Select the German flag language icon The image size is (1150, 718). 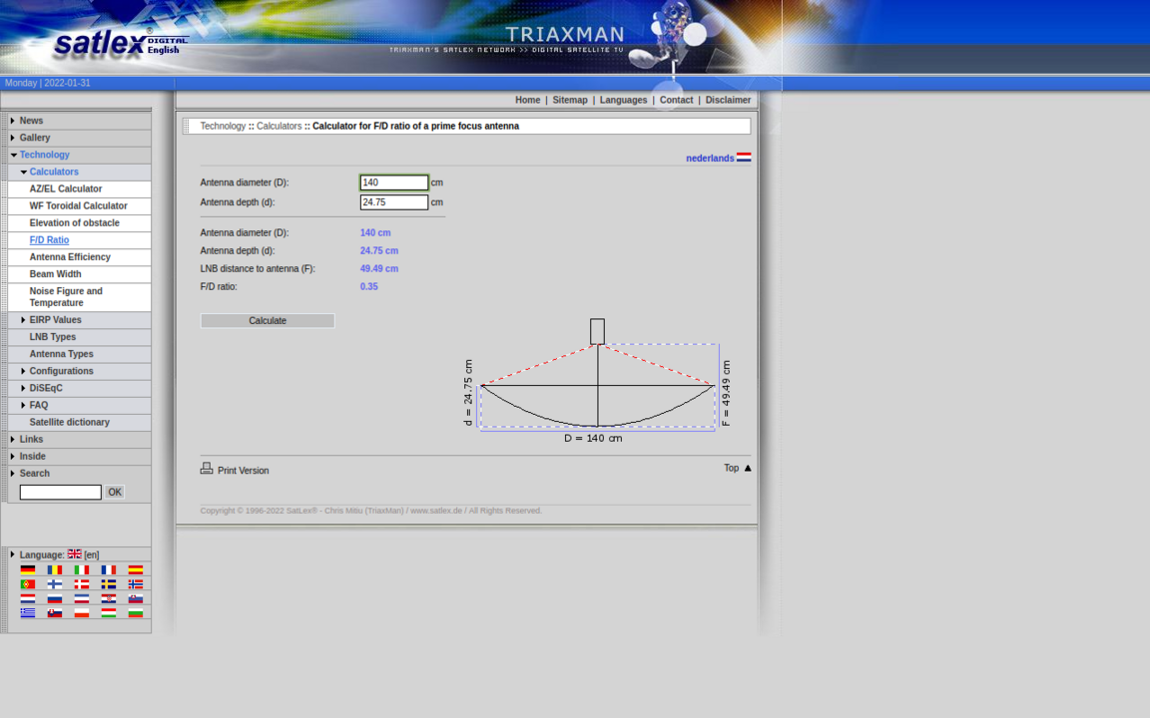27,570
